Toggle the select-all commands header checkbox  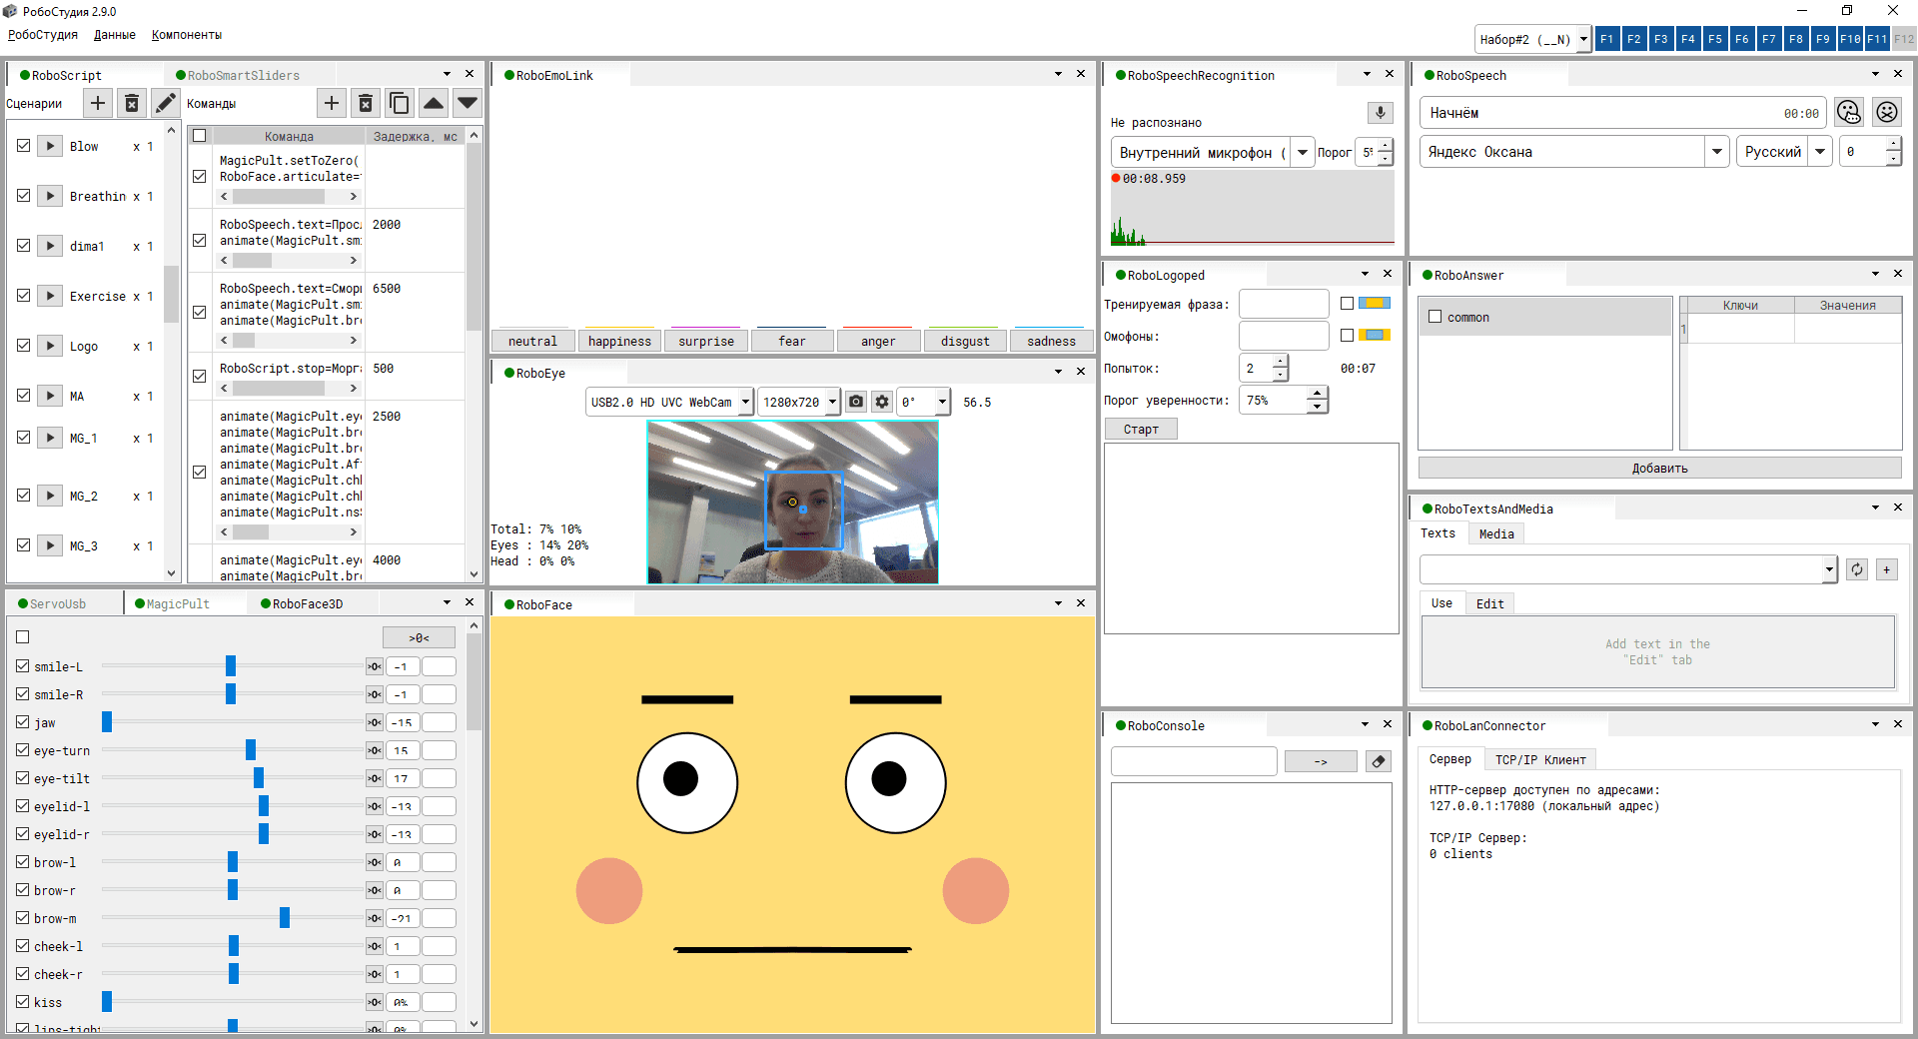200,136
